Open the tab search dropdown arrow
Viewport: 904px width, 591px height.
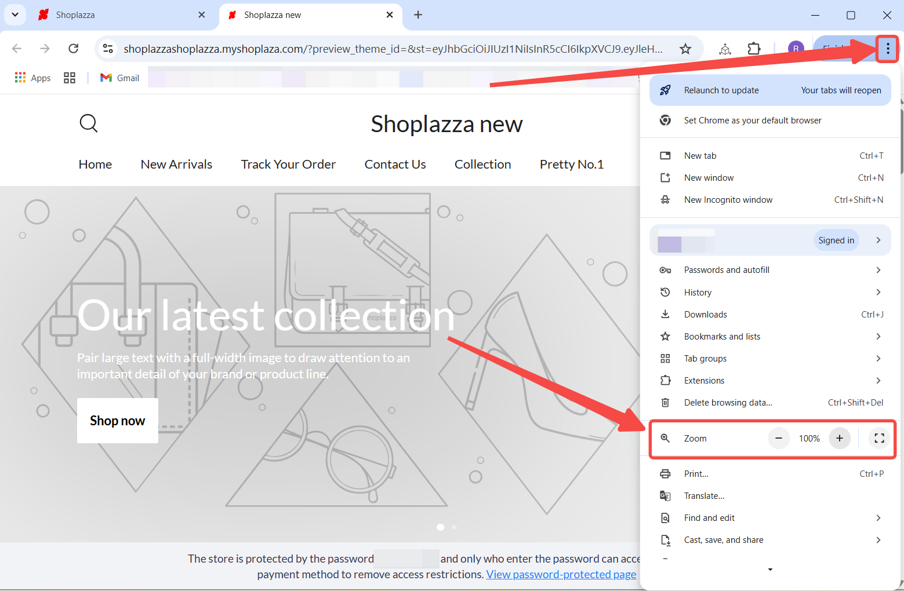[x=15, y=14]
